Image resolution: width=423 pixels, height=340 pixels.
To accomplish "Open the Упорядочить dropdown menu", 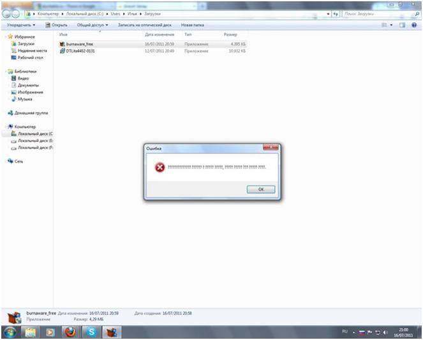I will coord(20,25).
